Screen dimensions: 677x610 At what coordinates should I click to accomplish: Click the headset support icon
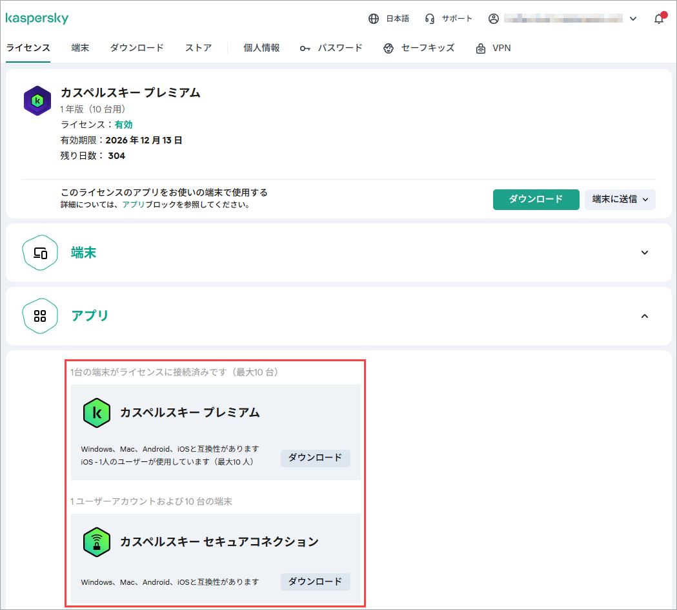pos(430,19)
